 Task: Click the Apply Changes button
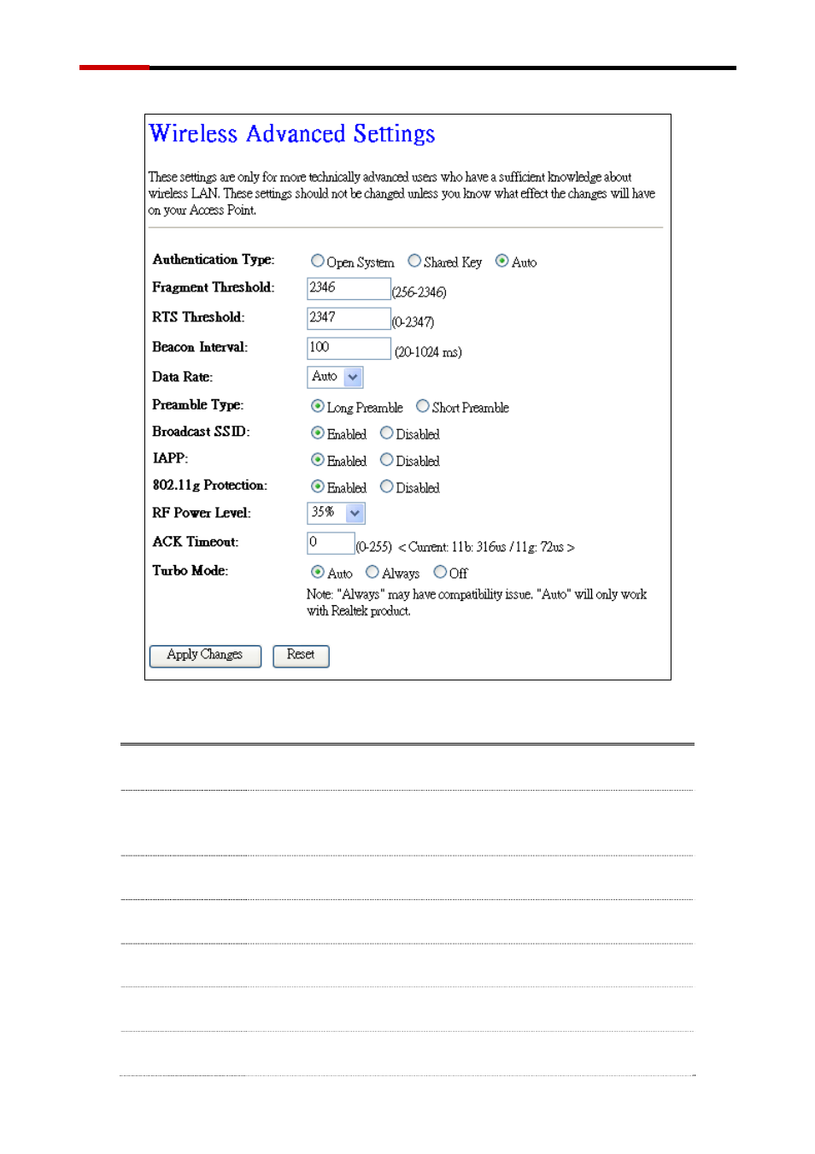coord(205,656)
